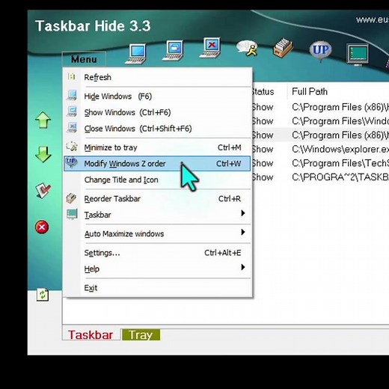This screenshot has width=389, height=389.
Task: Choose Exit from the menu
Action: (158, 288)
